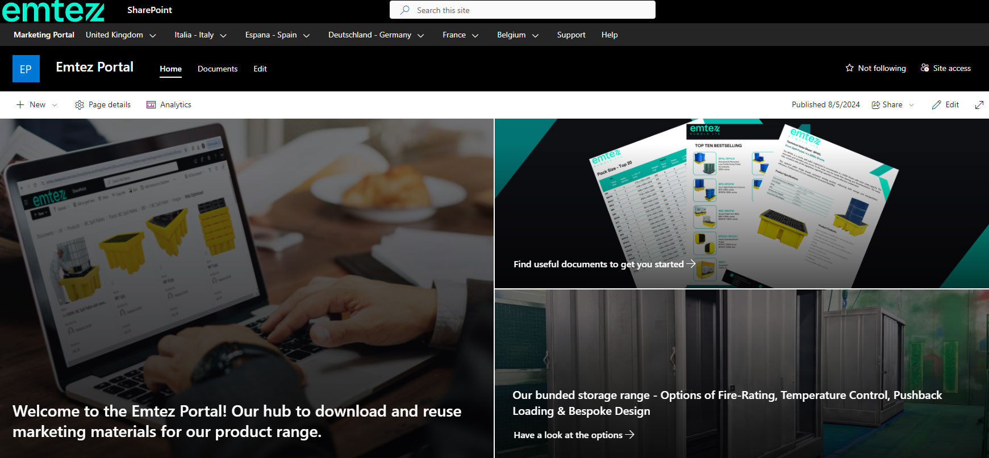Screen dimensions: 989x458
Task: Click in 'Search this site' field
Action: pyautogui.click(x=523, y=10)
